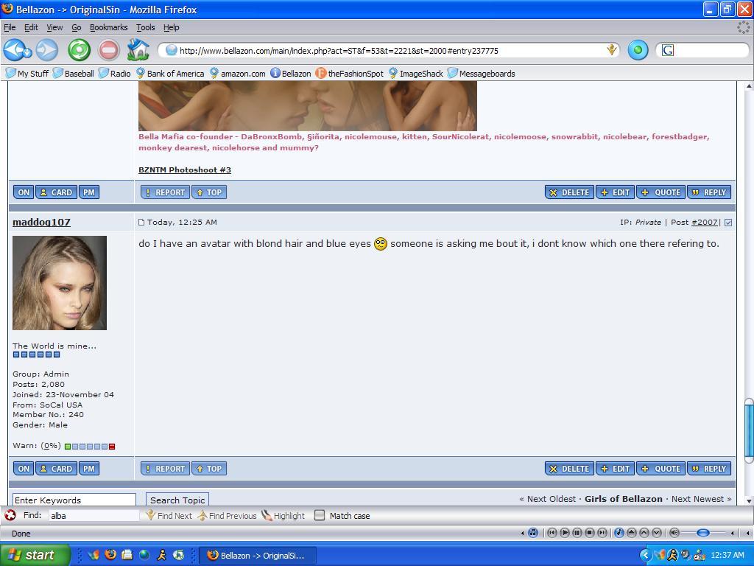Screen dimensions: 754x566
Task: Open the Tools menu
Action: pos(145,27)
